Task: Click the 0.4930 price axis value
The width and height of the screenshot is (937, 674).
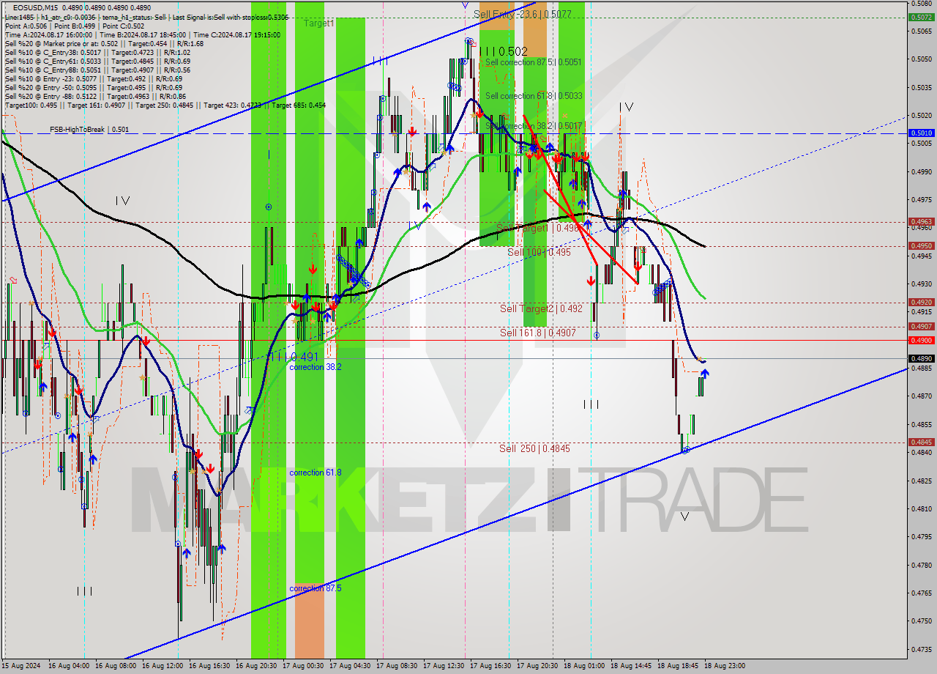Action: (920, 284)
